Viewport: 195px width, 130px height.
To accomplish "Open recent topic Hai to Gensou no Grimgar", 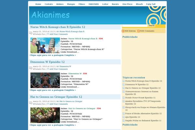I will 143,88.
